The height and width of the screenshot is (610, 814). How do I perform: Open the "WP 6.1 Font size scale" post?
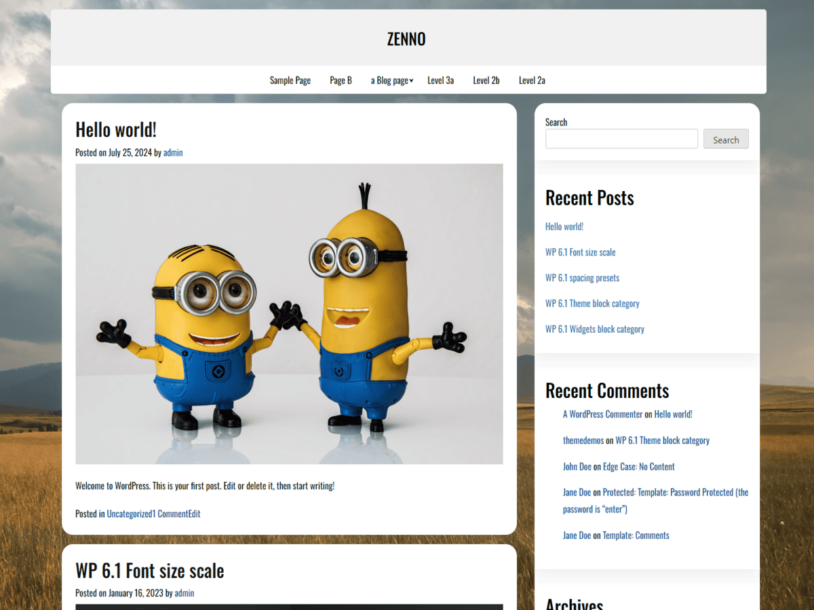click(x=150, y=570)
